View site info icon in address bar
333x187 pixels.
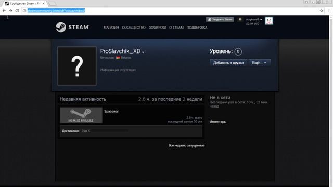[x=24, y=10]
